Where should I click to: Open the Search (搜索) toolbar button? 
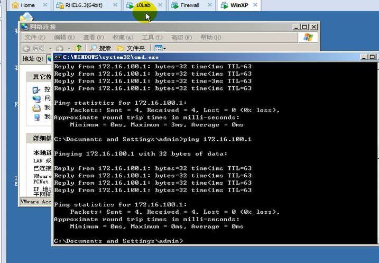99,48
